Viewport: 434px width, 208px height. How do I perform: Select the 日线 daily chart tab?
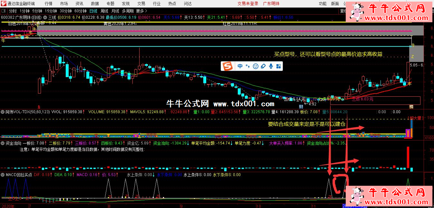pyautogui.click(x=93, y=11)
